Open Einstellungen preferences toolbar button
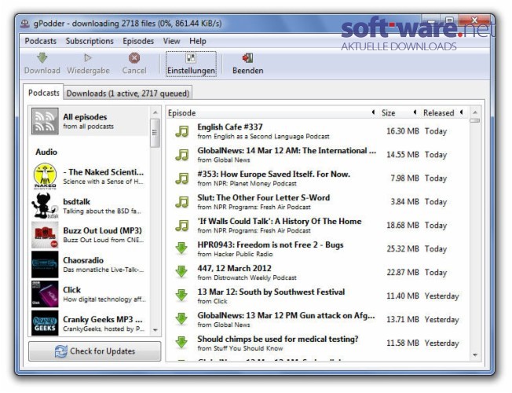Screen dimensions: 512x393 pos(191,64)
